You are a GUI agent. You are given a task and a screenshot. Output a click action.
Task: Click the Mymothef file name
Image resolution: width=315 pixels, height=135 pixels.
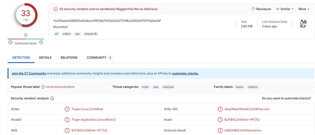60,27
